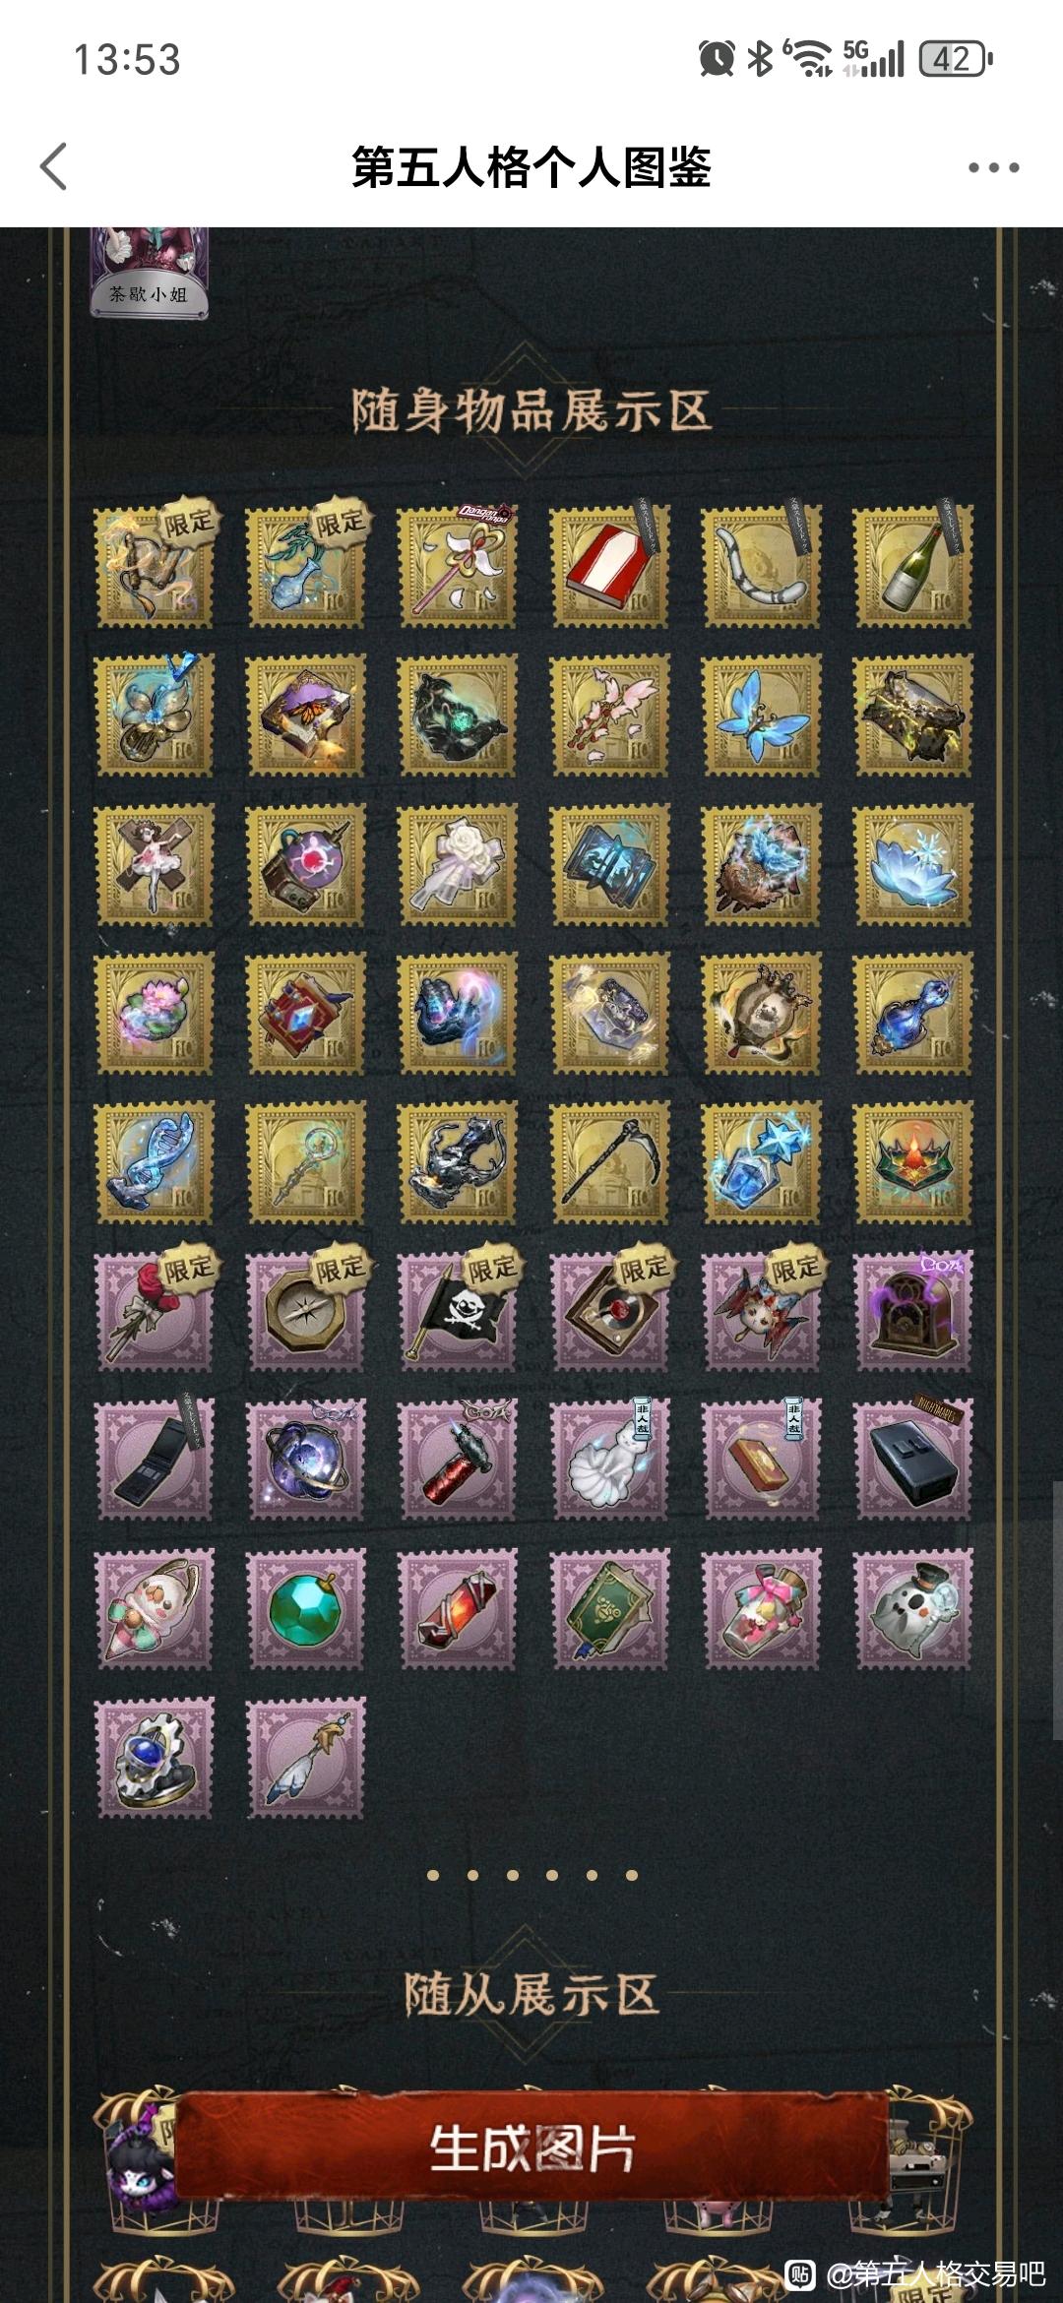Open the three-dot more options menu

tap(993, 167)
